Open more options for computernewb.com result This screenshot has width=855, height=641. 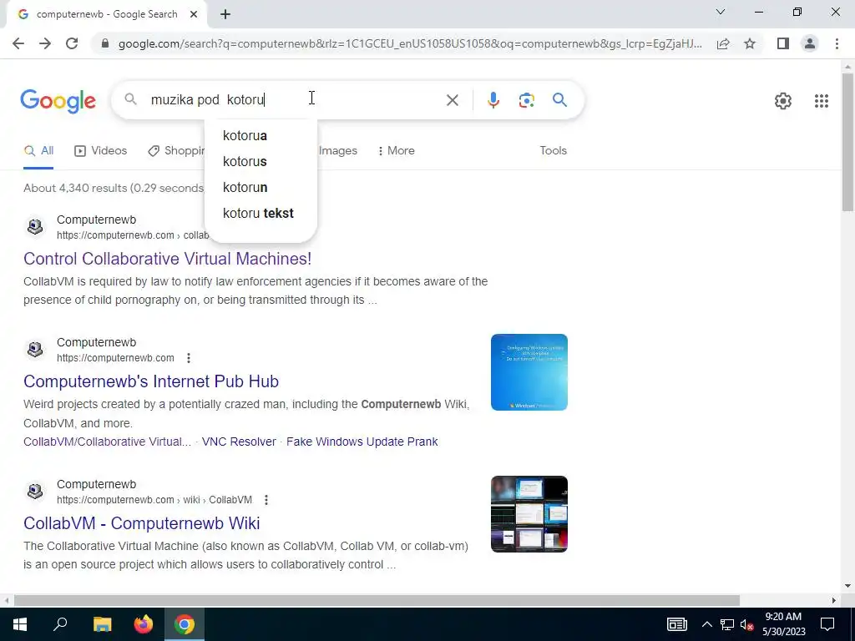pyautogui.click(x=189, y=358)
